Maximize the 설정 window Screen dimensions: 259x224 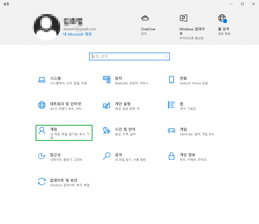[242, 4]
